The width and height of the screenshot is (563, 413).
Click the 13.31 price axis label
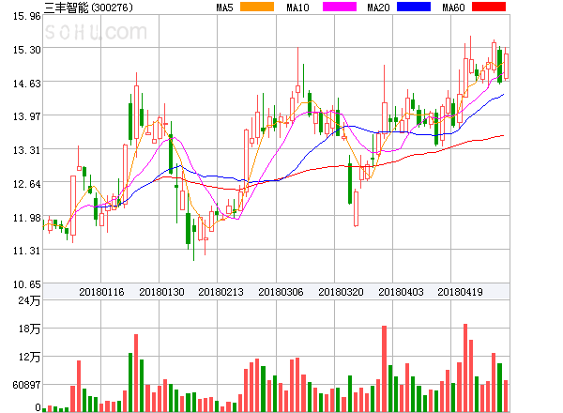coord(21,150)
